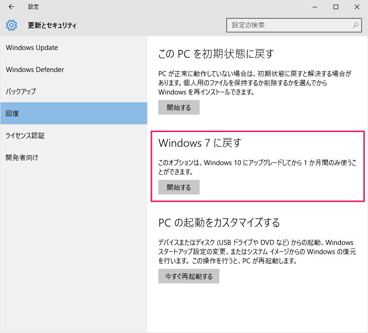Click 開始する under この PC を初期状態に戻す

pos(179,107)
